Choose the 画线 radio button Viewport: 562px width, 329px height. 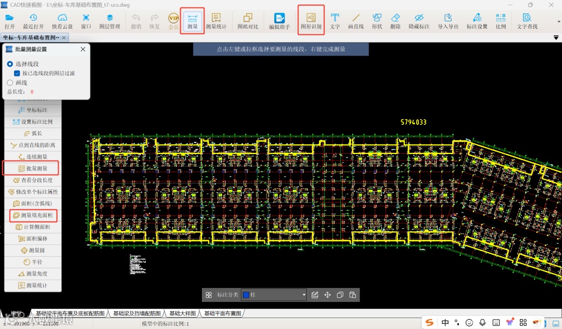(10, 83)
